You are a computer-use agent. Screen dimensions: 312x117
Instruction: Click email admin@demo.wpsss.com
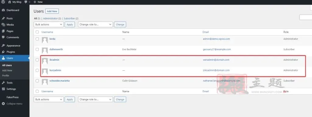(x=216, y=39)
